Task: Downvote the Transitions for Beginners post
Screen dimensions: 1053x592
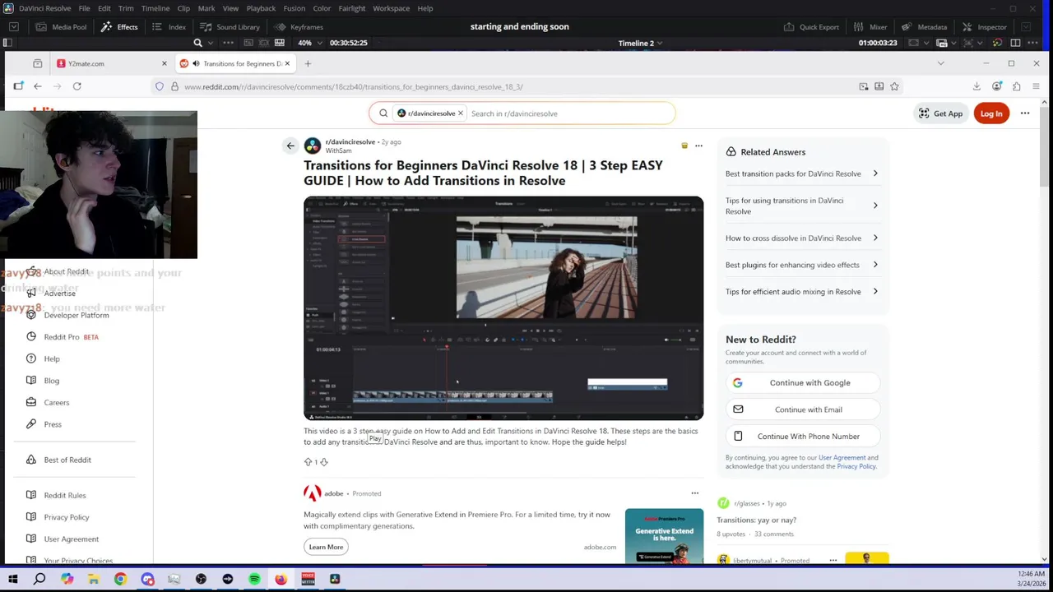Action: (x=323, y=462)
